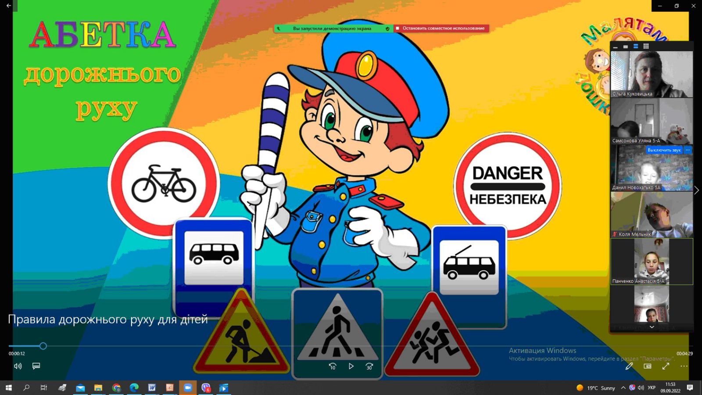Viewport: 702px width, 395px height.
Task: Switch to gallery grid view in Zoom panel
Action: coord(646,46)
